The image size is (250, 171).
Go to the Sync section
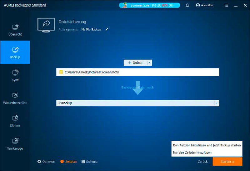coord(15,75)
